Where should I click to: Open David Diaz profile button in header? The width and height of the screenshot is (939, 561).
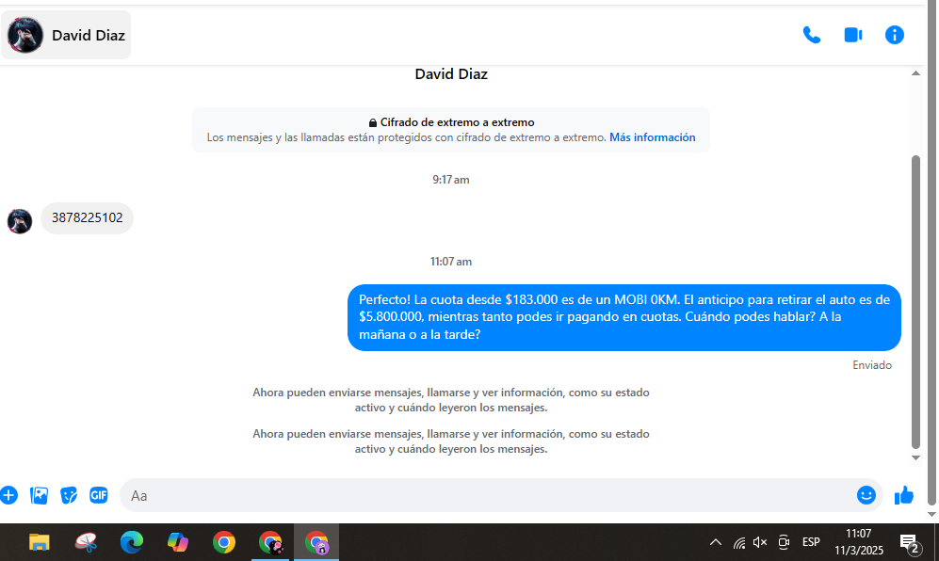[66, 36]
